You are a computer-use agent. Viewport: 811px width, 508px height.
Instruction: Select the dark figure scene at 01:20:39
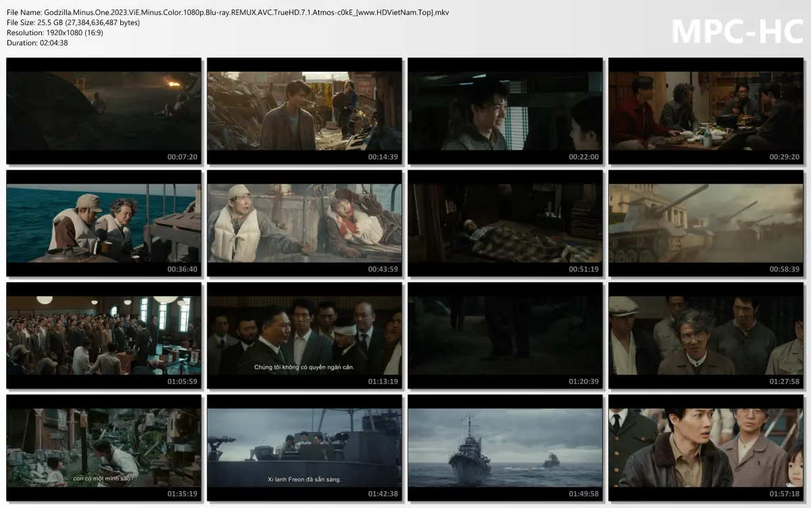(505, 336)
